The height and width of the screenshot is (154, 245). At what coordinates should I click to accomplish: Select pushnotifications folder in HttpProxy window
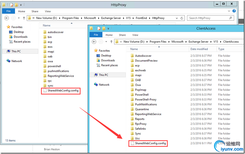click(x=56, y=71)
